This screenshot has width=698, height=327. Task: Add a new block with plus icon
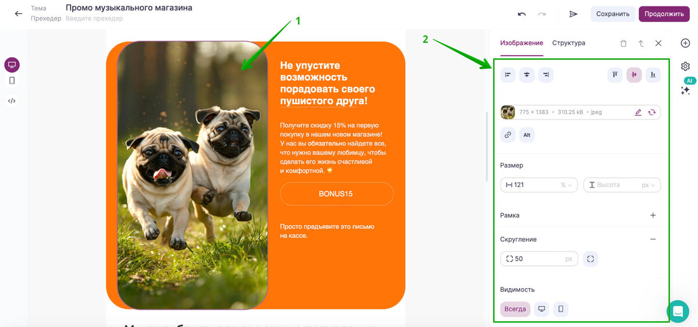click(685, 43)
